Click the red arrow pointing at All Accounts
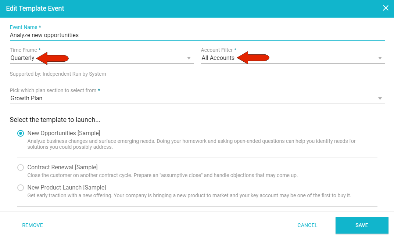This screenshot has height=238, width=394. coord(253,58)
